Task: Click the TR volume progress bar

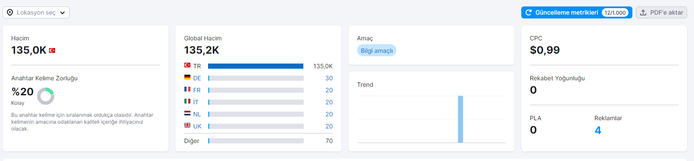Action: point(256,66)
